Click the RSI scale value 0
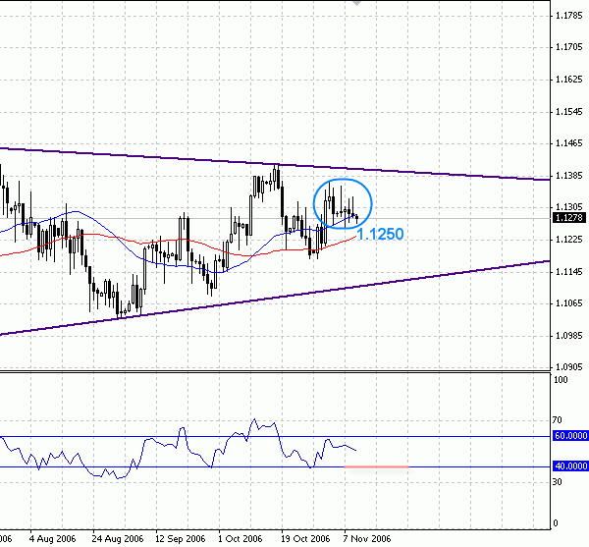 click(x=556, y=523)
